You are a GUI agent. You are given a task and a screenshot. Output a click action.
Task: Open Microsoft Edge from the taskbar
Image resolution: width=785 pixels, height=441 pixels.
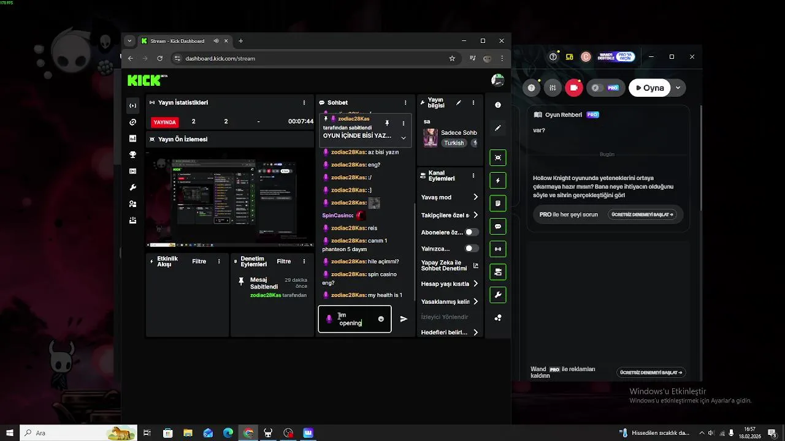click(x=228, y=433)
